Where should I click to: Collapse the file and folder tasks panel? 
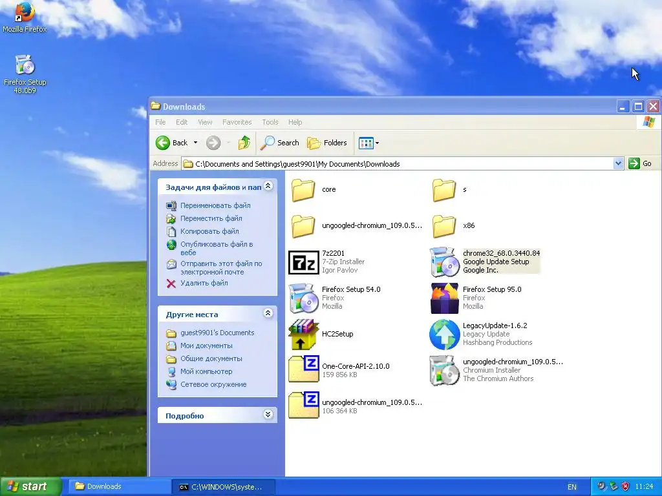pyautogui.click(x=268, y=186)
